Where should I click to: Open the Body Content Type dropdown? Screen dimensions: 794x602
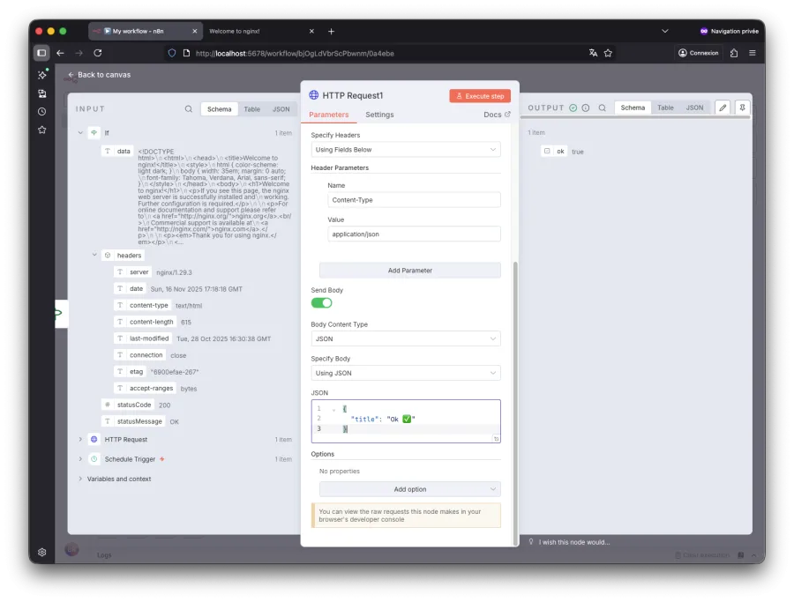405,338
